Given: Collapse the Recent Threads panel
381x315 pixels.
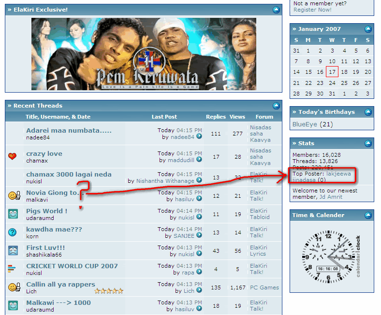Looking at the screenshot, I should (x=276, y=106).
